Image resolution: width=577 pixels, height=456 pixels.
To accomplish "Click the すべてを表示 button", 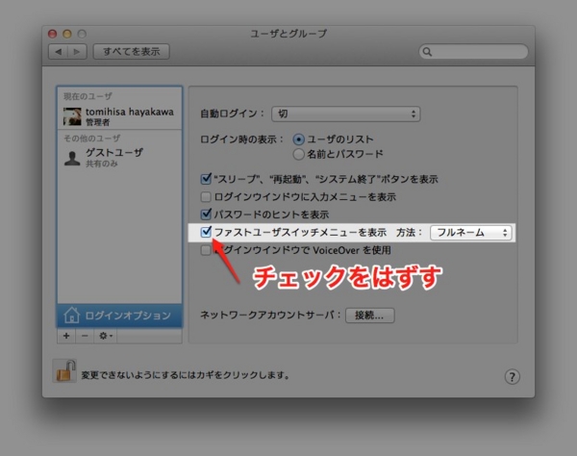I will coord(132,52).
